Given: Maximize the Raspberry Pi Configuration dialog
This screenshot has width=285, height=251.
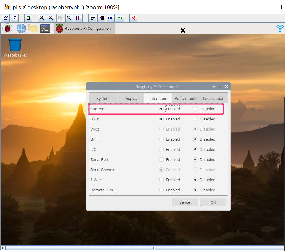Looking at the screenshot, I should coord(220,87).
